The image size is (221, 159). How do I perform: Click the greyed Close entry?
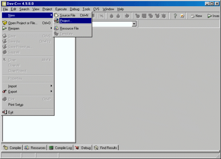(x=28, y=60)
